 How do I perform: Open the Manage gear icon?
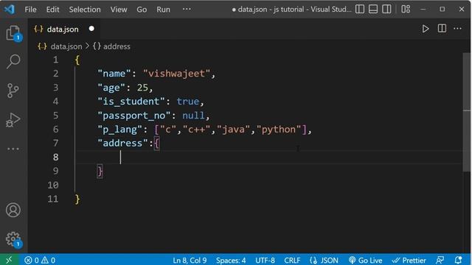pyautogui.click(x=13, y=239)
